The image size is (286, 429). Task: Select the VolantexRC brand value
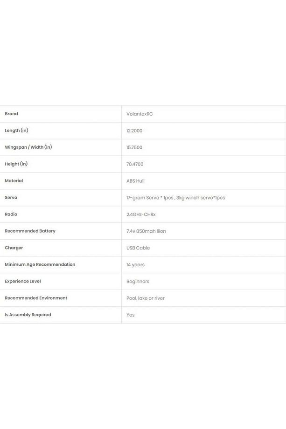click(x=140, y=114)
